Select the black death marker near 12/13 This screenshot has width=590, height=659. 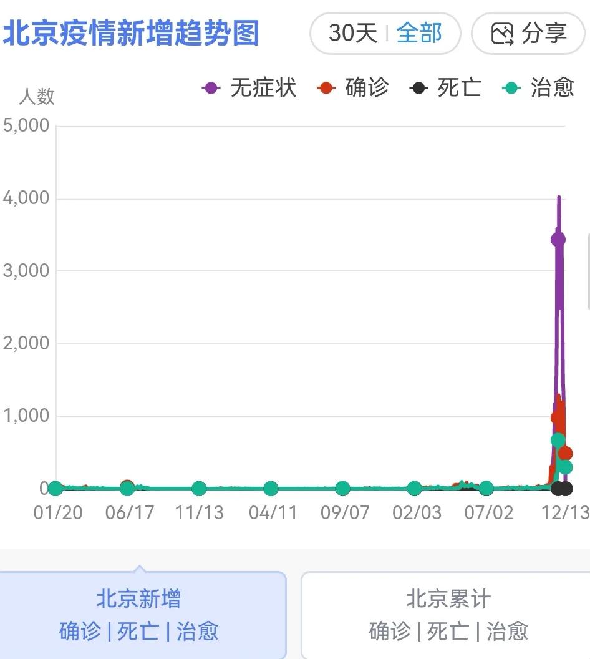pos(561,489)
